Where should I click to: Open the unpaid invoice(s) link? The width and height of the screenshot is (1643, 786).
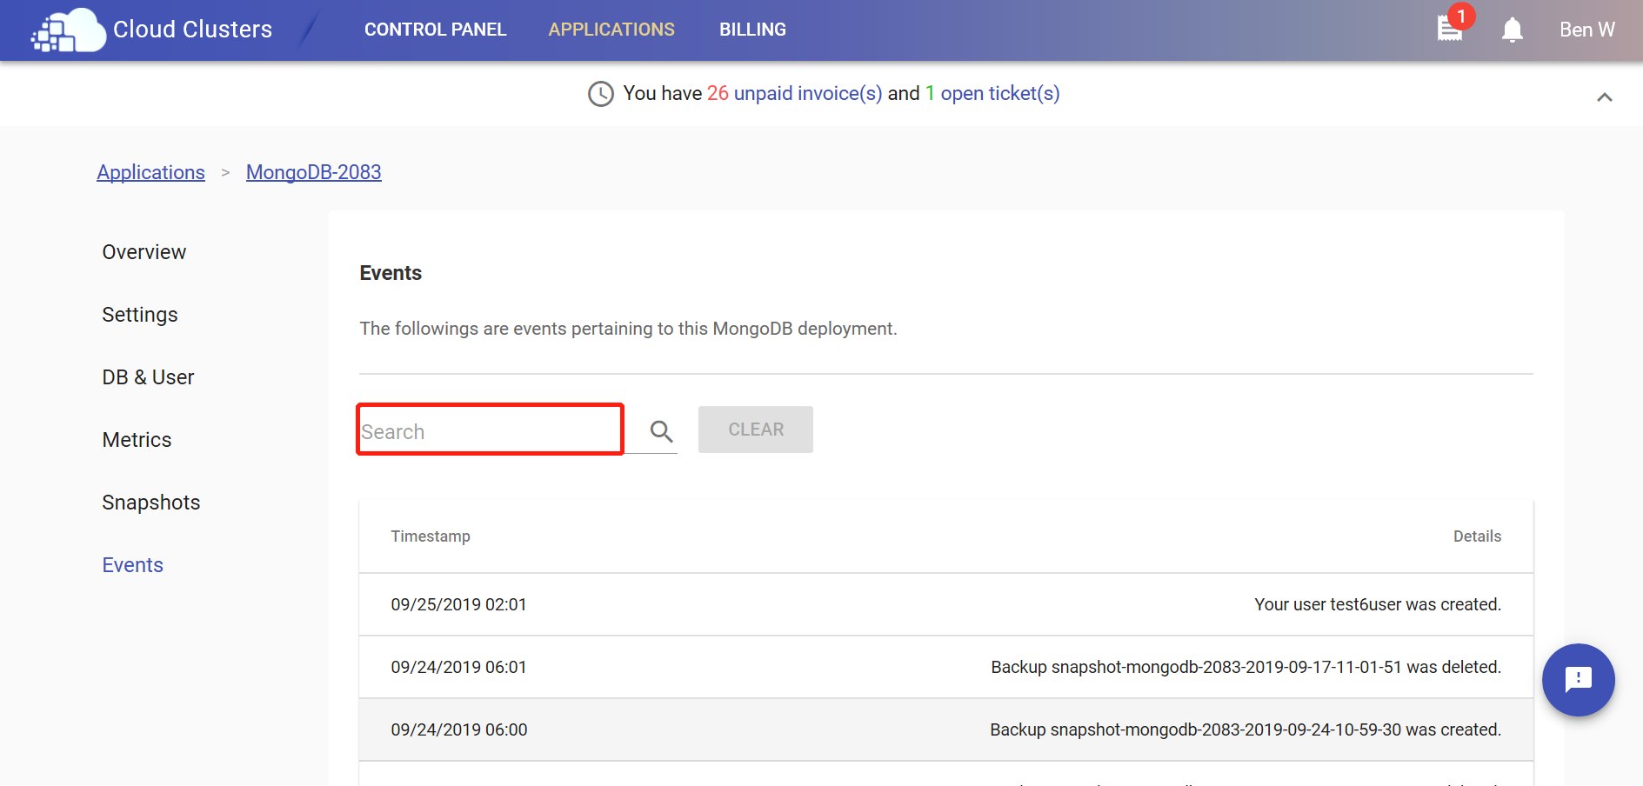[x=808, y=93]
